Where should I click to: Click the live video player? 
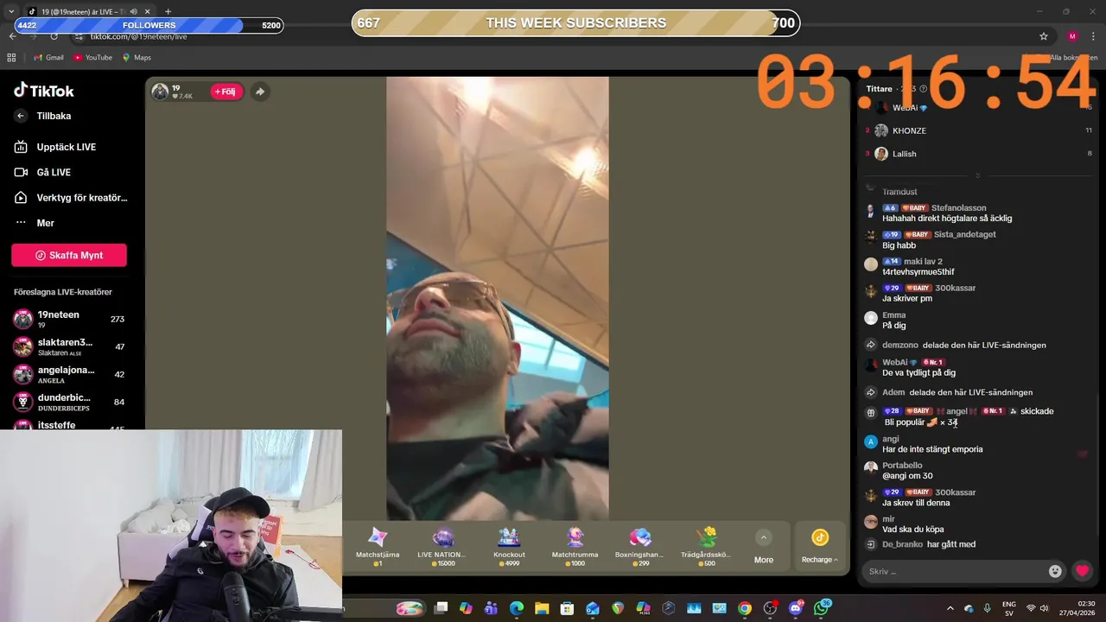(x=497, y=298)
